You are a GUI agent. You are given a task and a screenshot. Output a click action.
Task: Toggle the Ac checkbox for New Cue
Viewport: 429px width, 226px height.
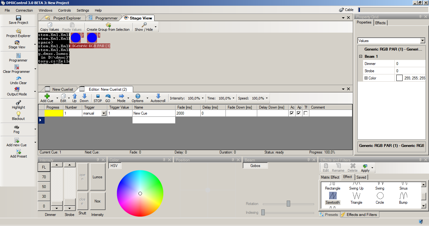pos(292,113)
